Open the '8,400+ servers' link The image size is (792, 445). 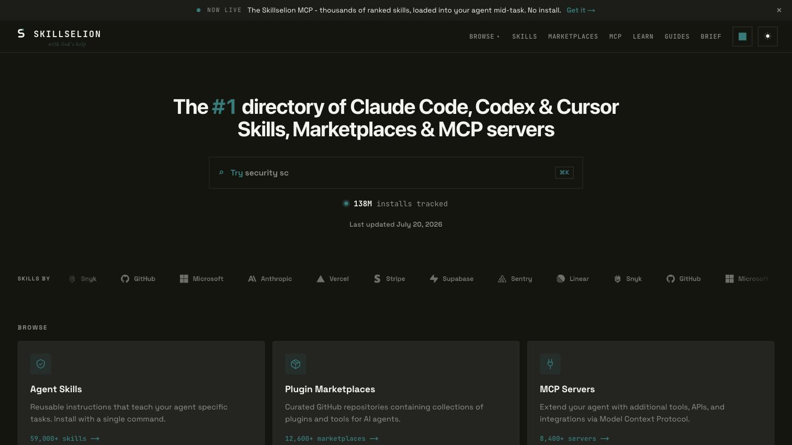click(x=574, y=439)
